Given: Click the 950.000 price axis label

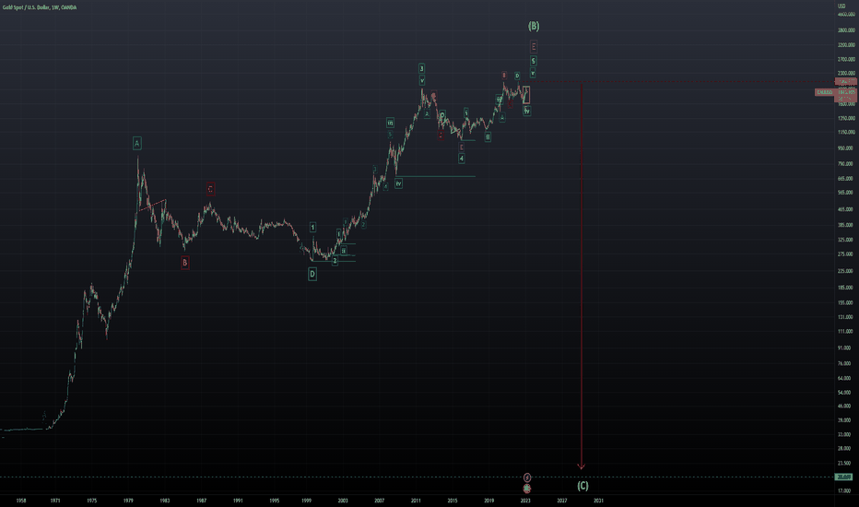Looking at the screenshot, I should pos(845,148).
